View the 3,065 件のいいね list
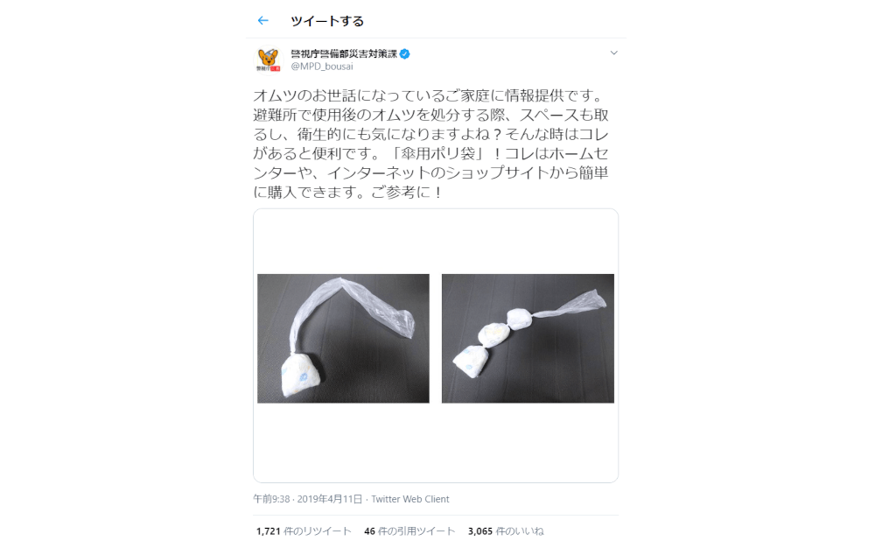 tap(506, 531)
